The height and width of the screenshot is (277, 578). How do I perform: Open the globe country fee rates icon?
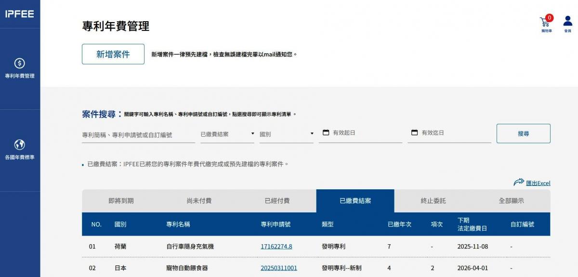[x=20, y=145]
